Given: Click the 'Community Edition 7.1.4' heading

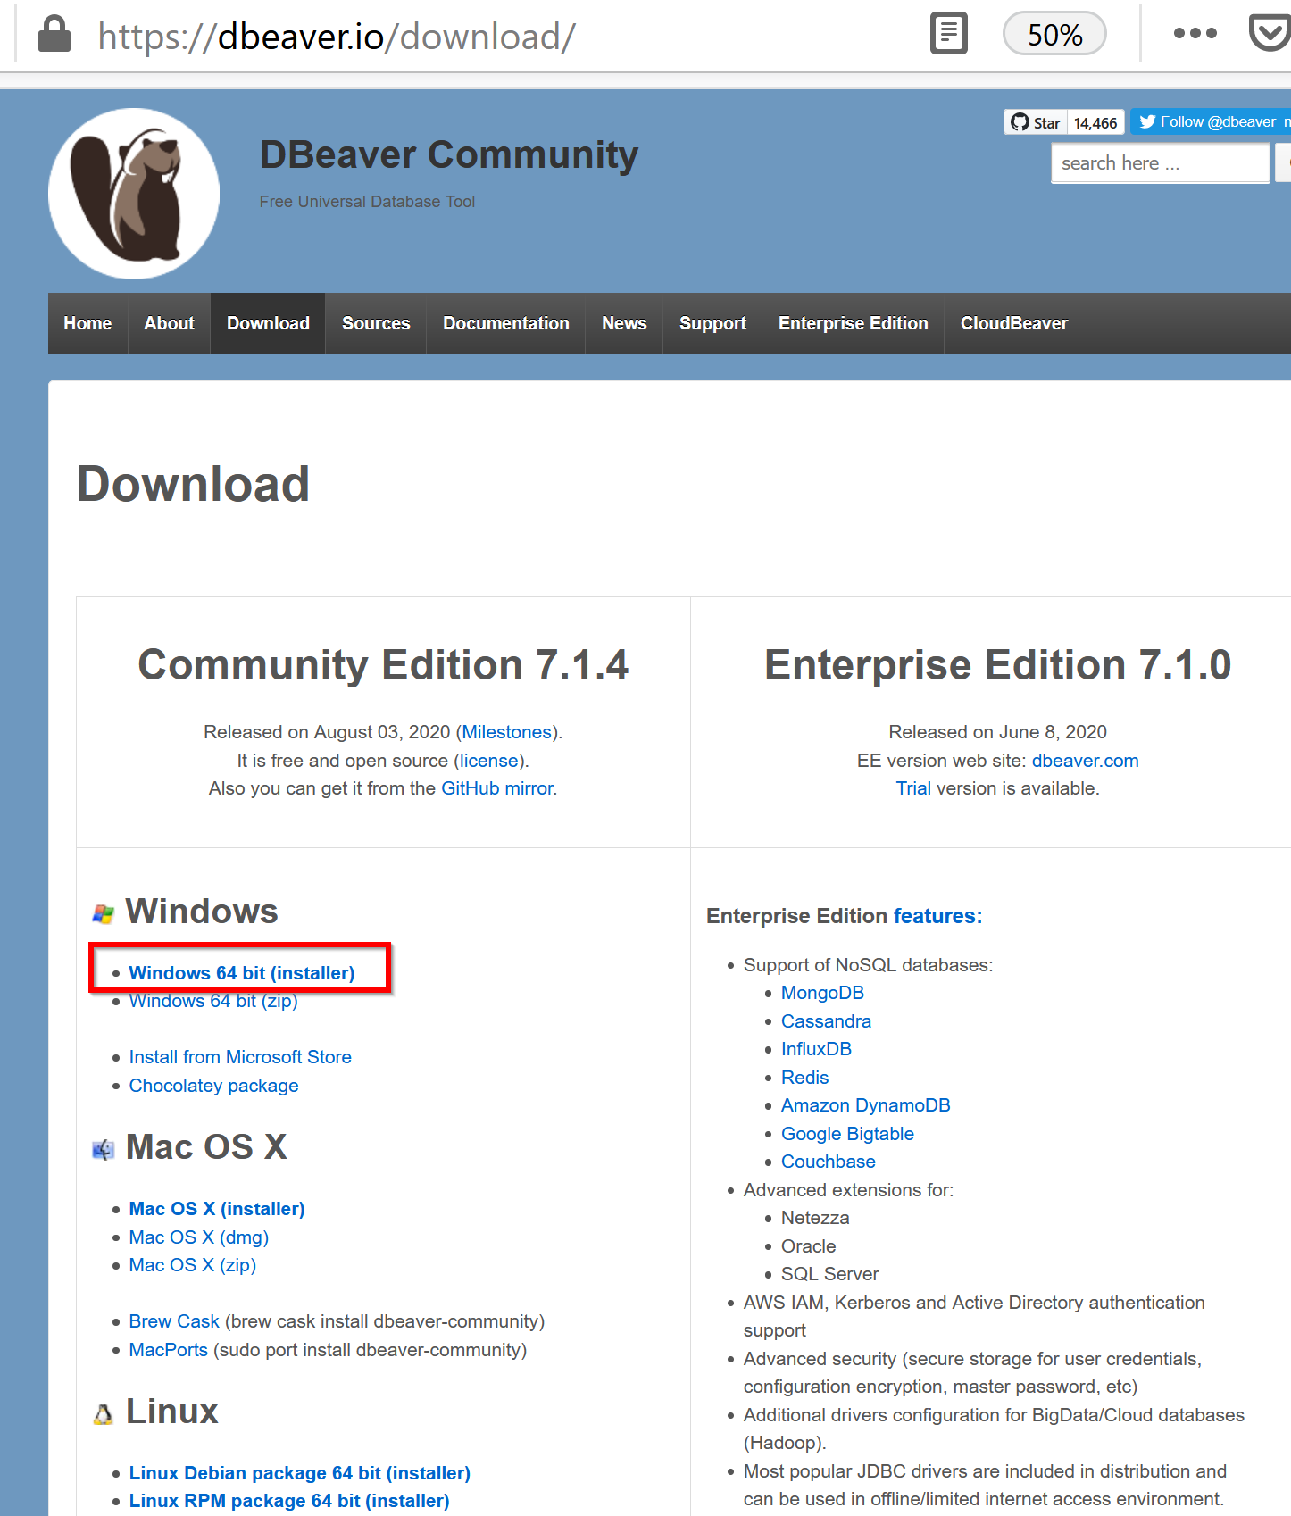Looking at the screenshot, I should pos(383,665).
